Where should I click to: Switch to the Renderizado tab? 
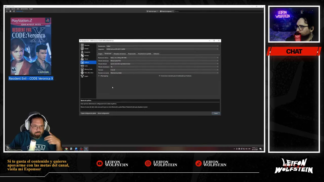click(x=108, y=54)
